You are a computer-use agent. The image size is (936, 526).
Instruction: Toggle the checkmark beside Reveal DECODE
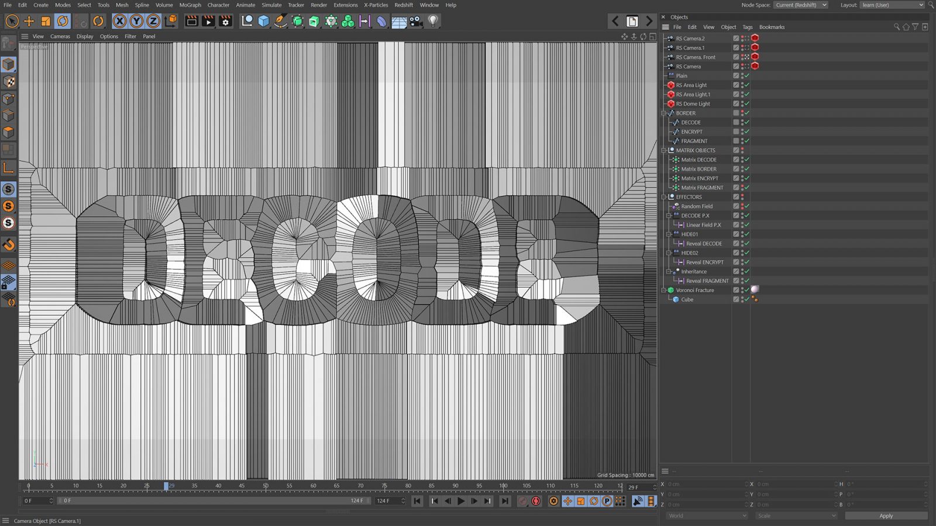pos(746,243)
